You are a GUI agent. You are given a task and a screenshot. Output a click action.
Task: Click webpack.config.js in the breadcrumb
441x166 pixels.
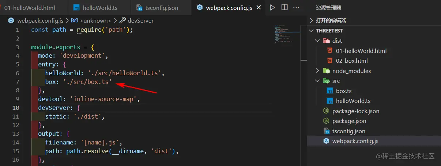pos(39,21)
